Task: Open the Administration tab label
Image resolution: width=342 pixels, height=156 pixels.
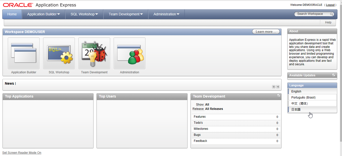Action: [x=165, y=14]
